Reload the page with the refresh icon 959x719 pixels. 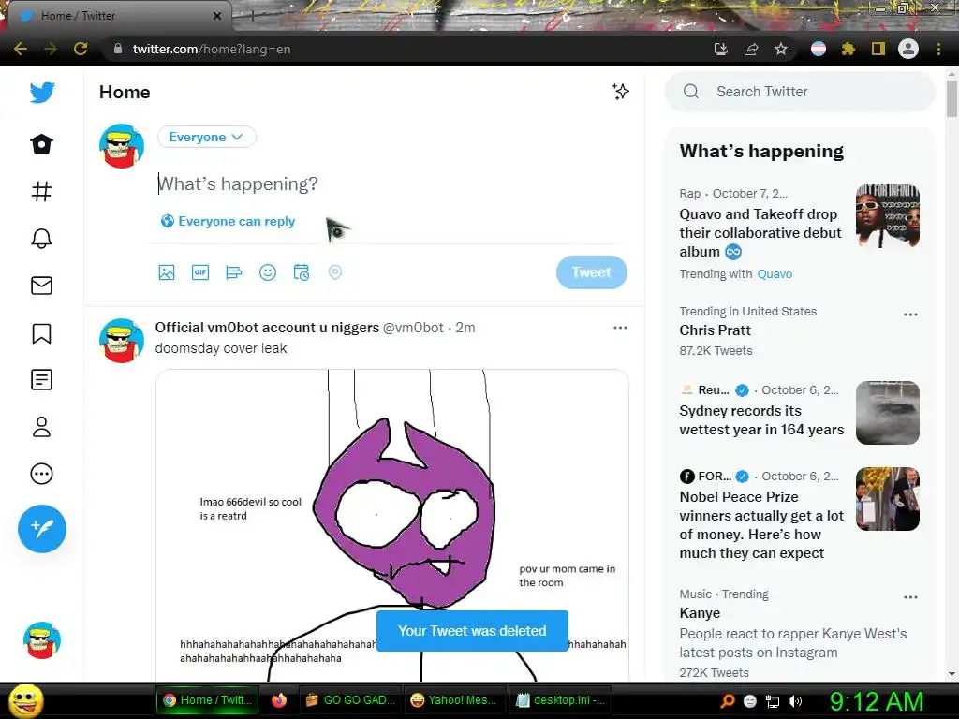(81, 49)
